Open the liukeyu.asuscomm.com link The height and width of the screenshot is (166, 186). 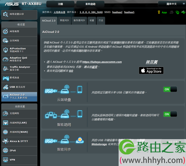102,62
